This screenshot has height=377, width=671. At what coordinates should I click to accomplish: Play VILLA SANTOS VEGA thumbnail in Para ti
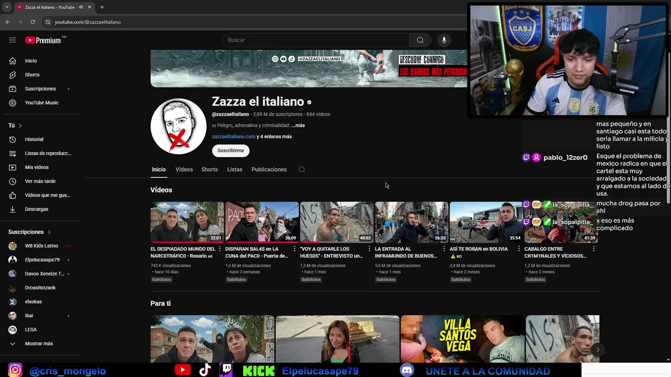tap(462, 339)
